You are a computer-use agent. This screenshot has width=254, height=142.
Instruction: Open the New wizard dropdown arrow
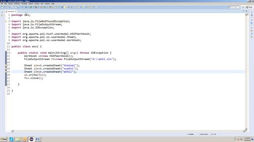pyautogui.click(x=4, y=7)
